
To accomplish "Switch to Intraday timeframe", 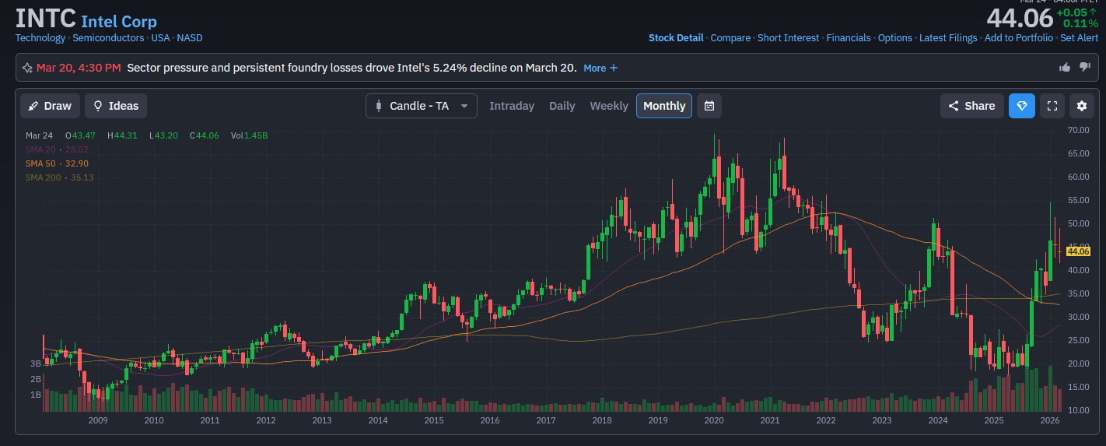I will tap(512, 106).
